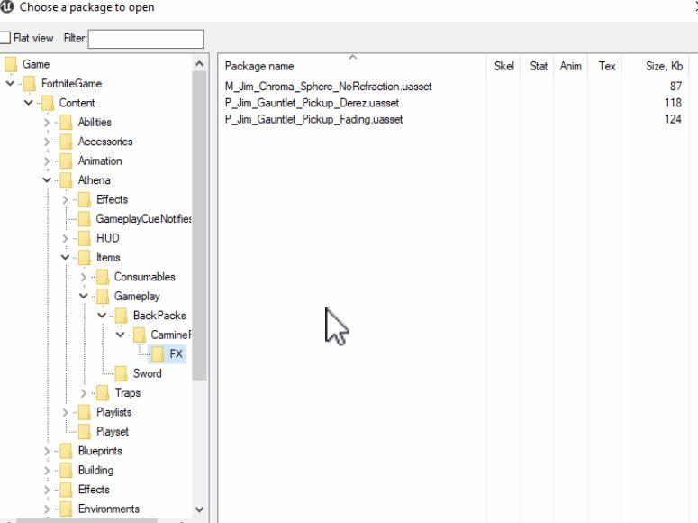This screenshot has width=698, height=523.
Task: Expand the Abilities folder node
Action: (47, 122)
